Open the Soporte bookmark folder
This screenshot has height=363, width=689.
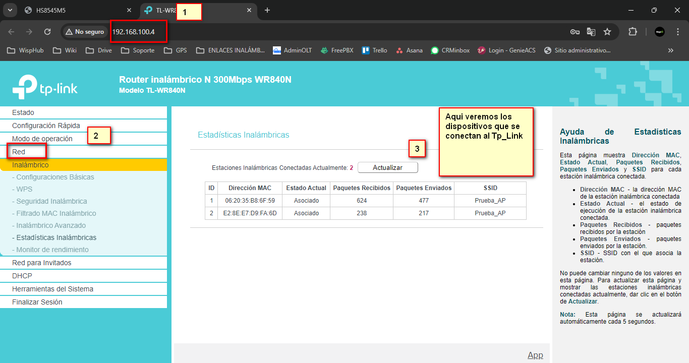tap(138, 50)
